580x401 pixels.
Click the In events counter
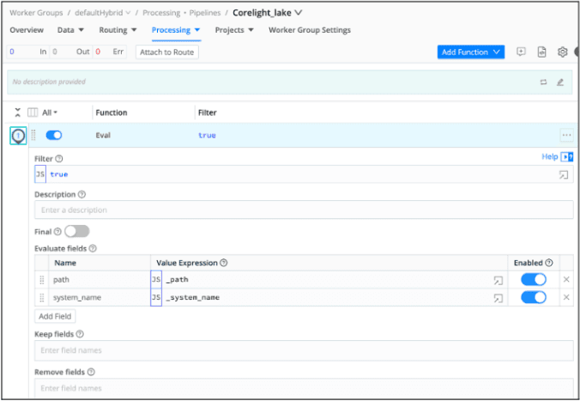27,52
